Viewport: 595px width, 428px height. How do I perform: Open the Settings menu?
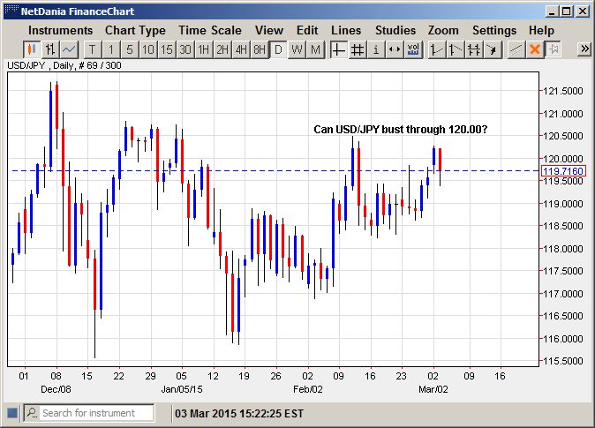pos(494,30)
